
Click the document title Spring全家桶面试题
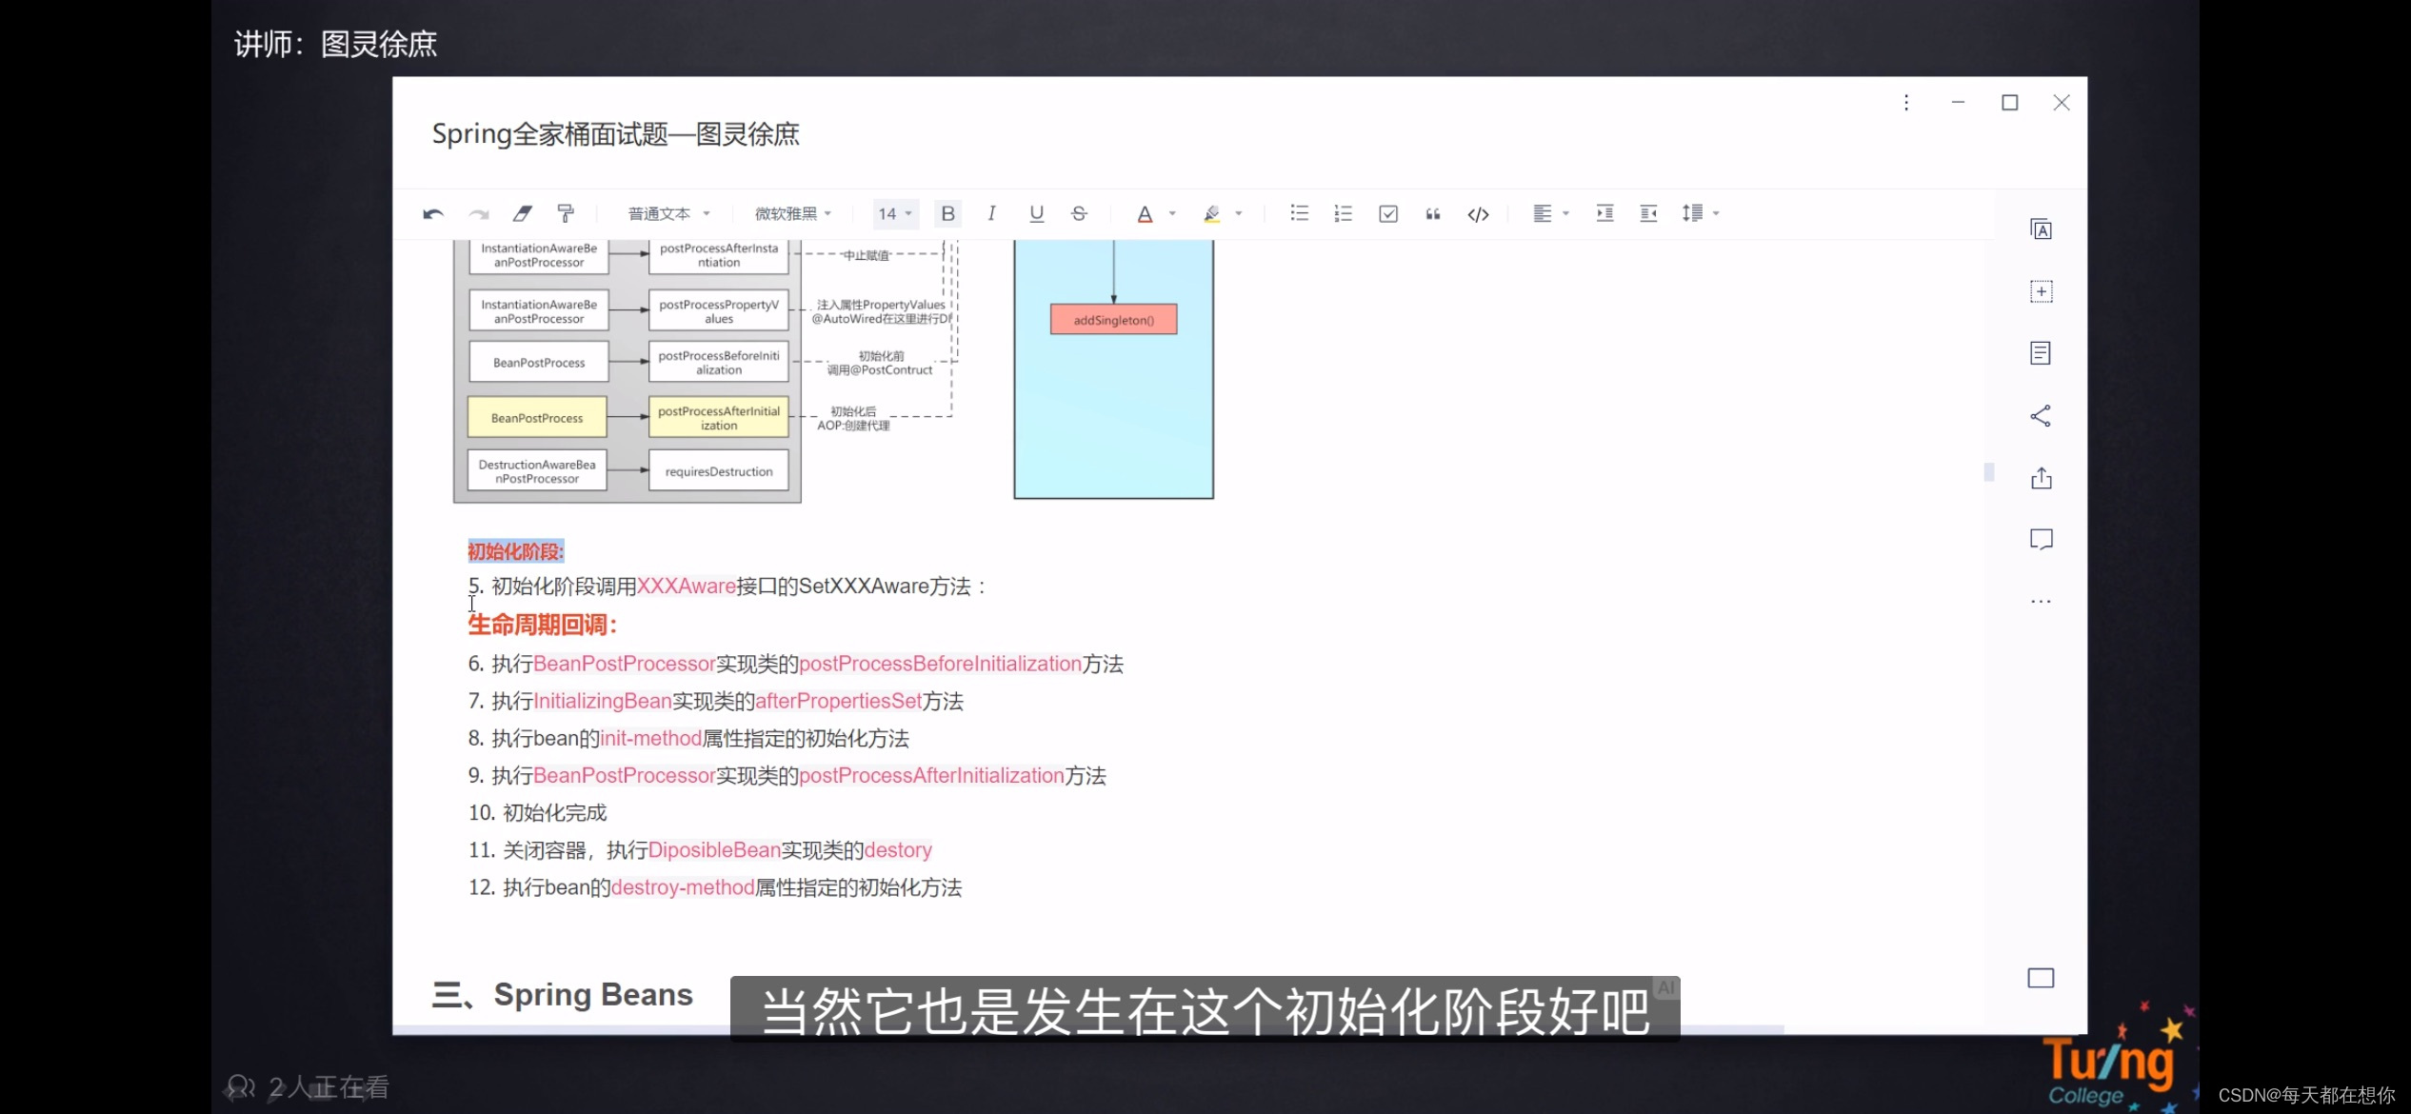pyautogui.click(x=615, y=134)
